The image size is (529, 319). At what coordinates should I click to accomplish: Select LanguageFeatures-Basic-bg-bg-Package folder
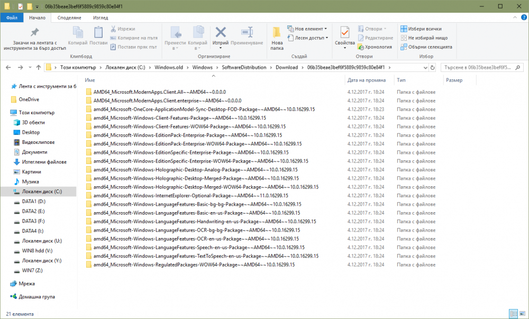click(x=197, y=204)
